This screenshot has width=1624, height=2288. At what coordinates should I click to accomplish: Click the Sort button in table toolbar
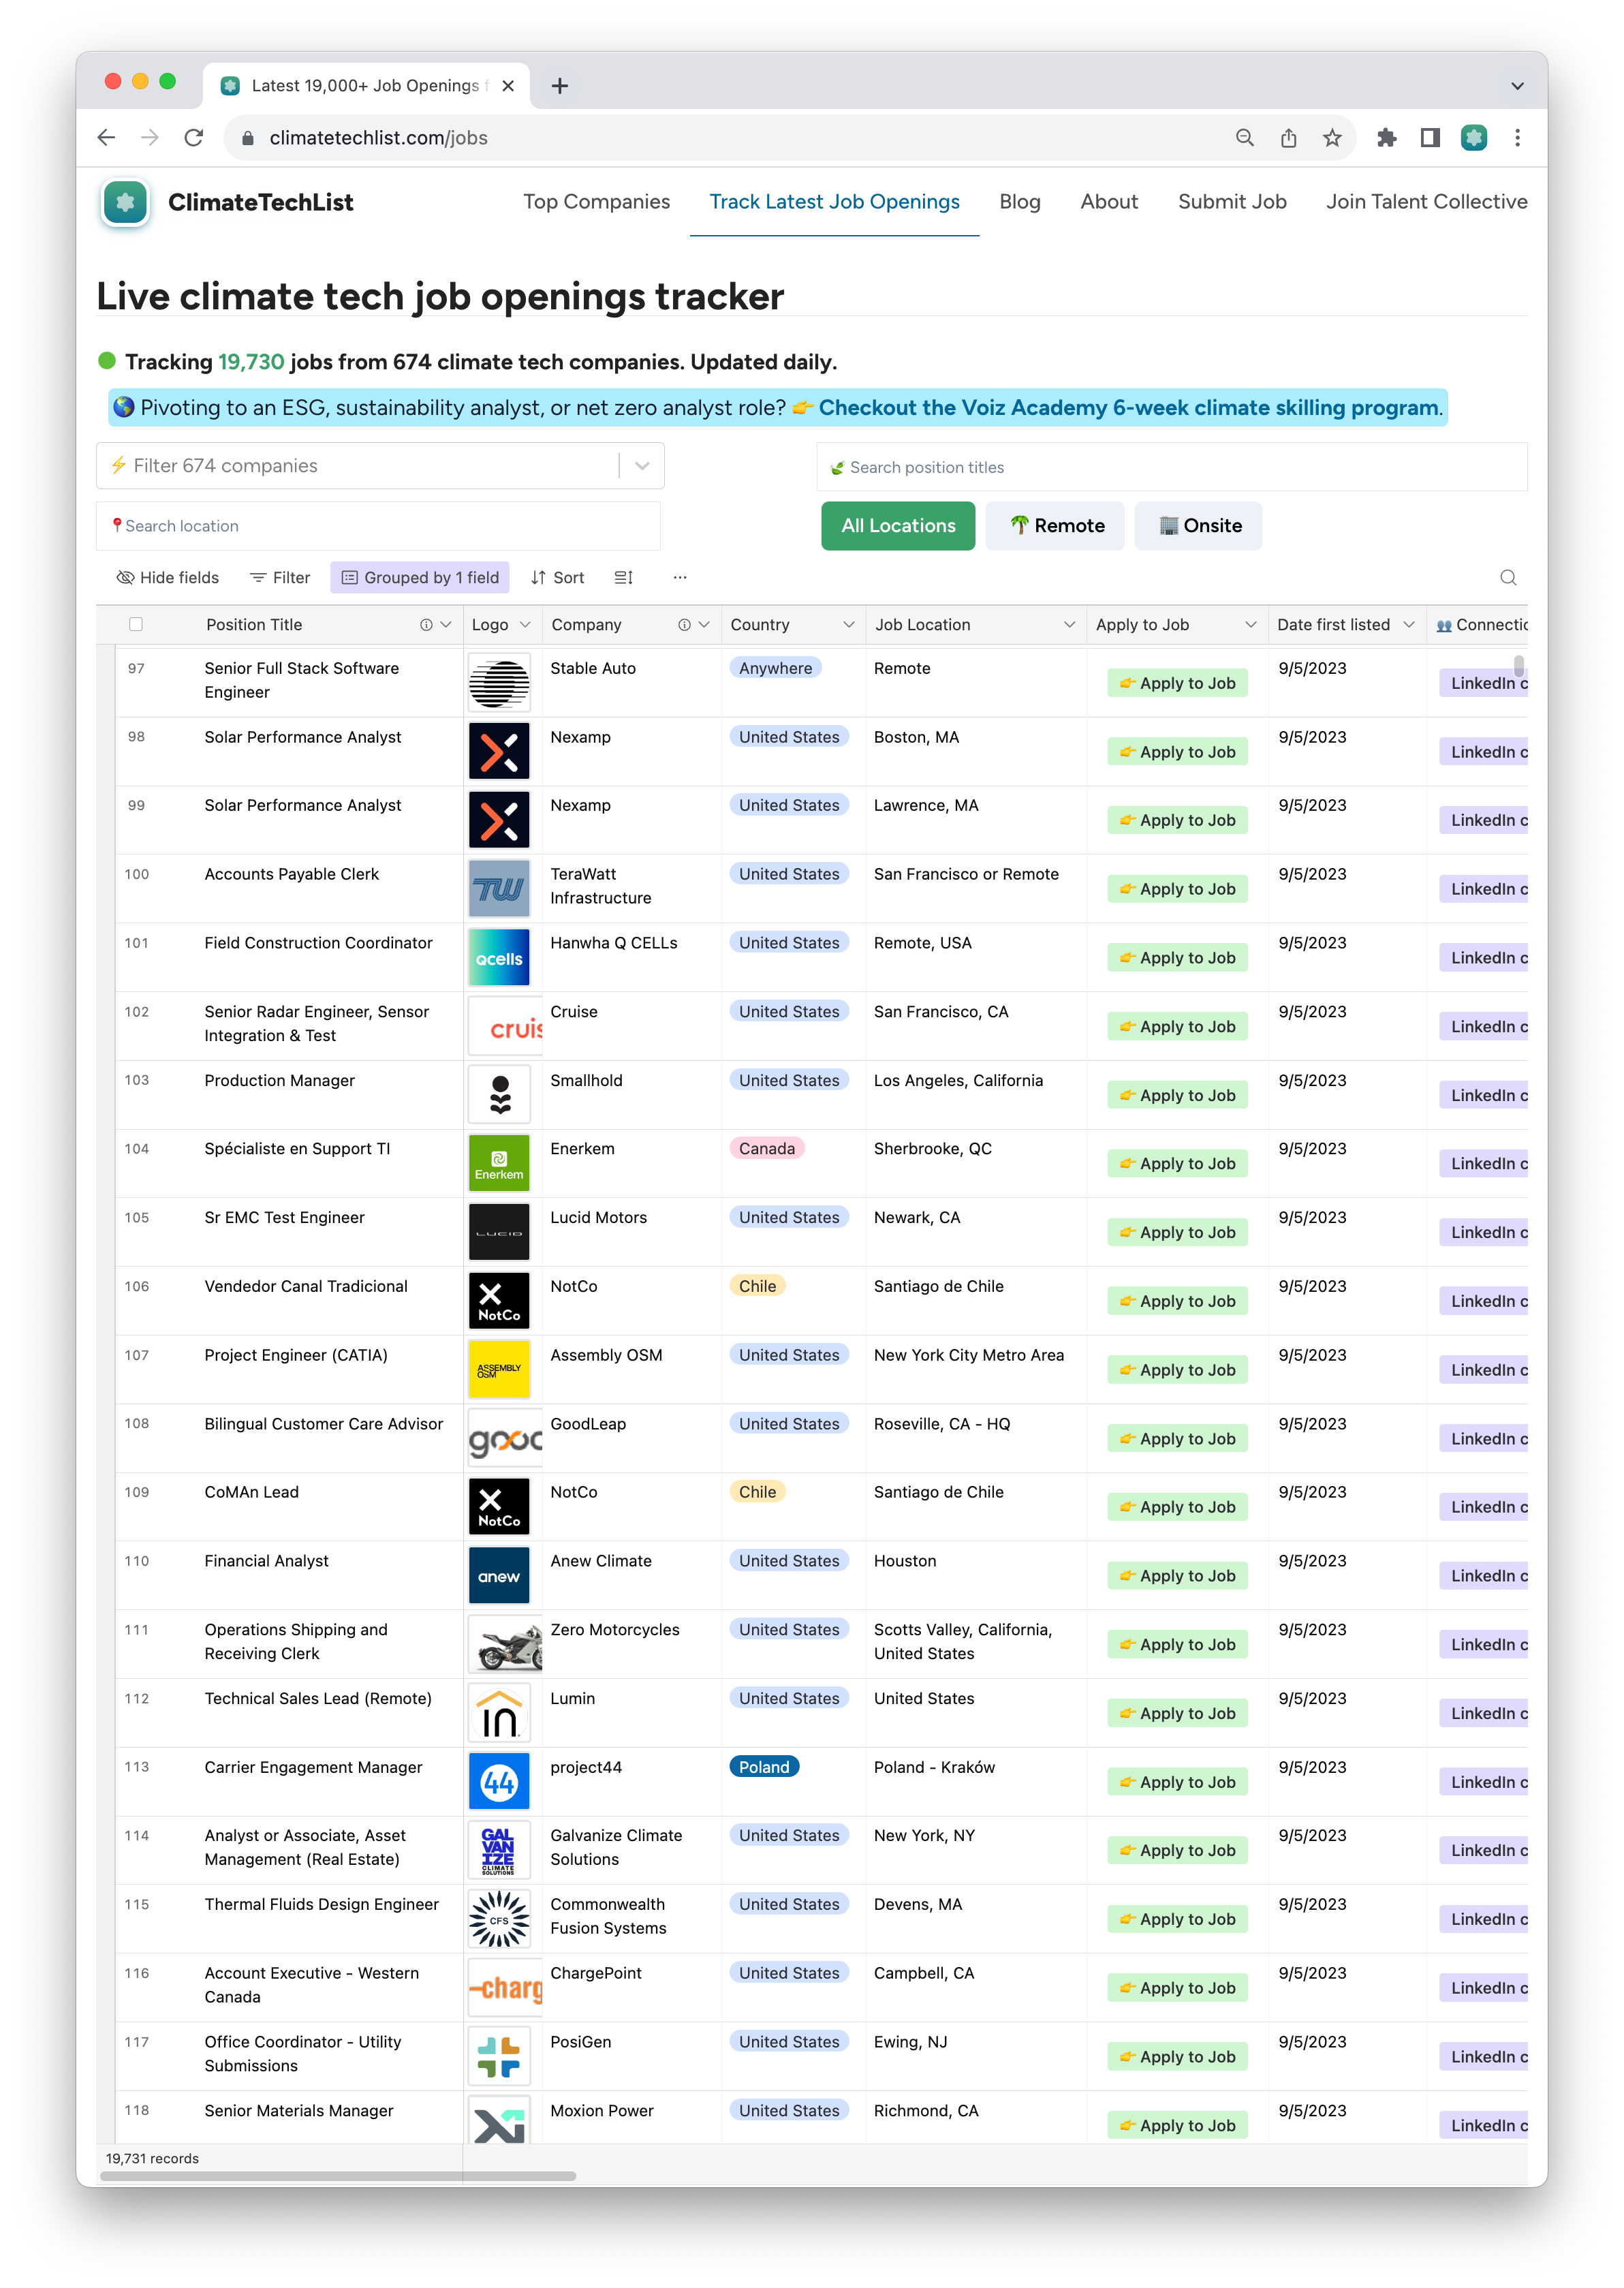557,577
